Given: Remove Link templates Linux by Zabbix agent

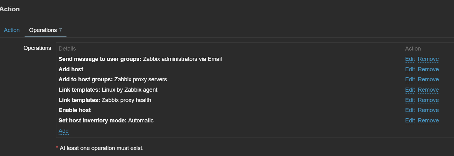Looking at the screenshot, I should [x=428, y=90].
